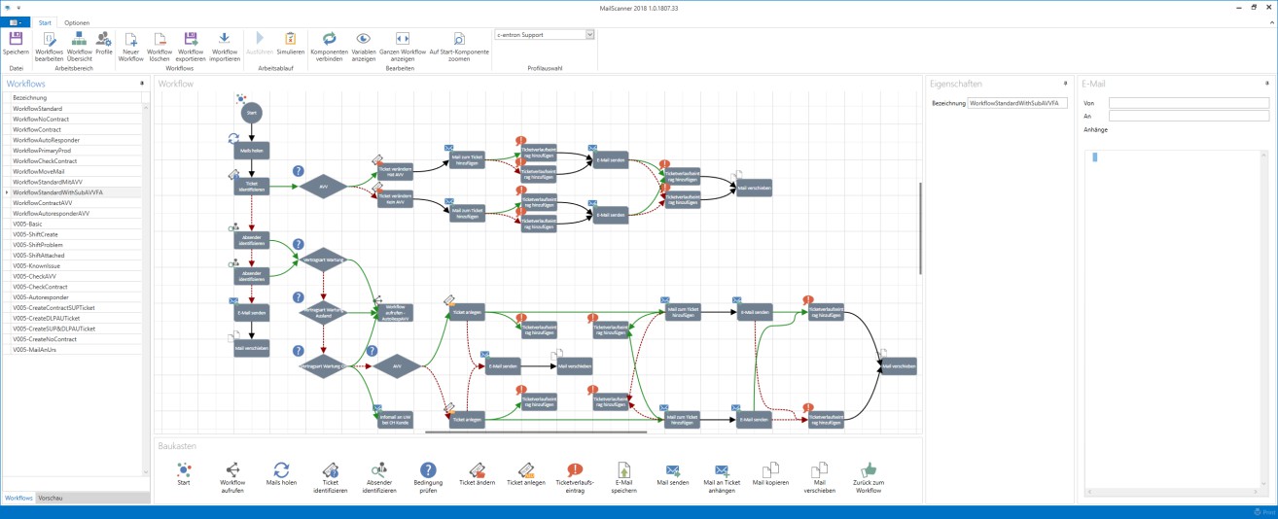The width and height of the screenshot is (1278, 519).
Task: Toggle pin on the Workflows panel
Action: 143,84
